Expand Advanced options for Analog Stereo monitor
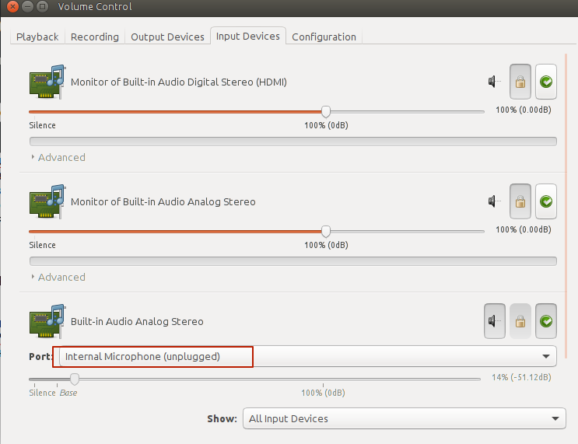This screenshot has width=578, height=444. [x=58, y=277]
